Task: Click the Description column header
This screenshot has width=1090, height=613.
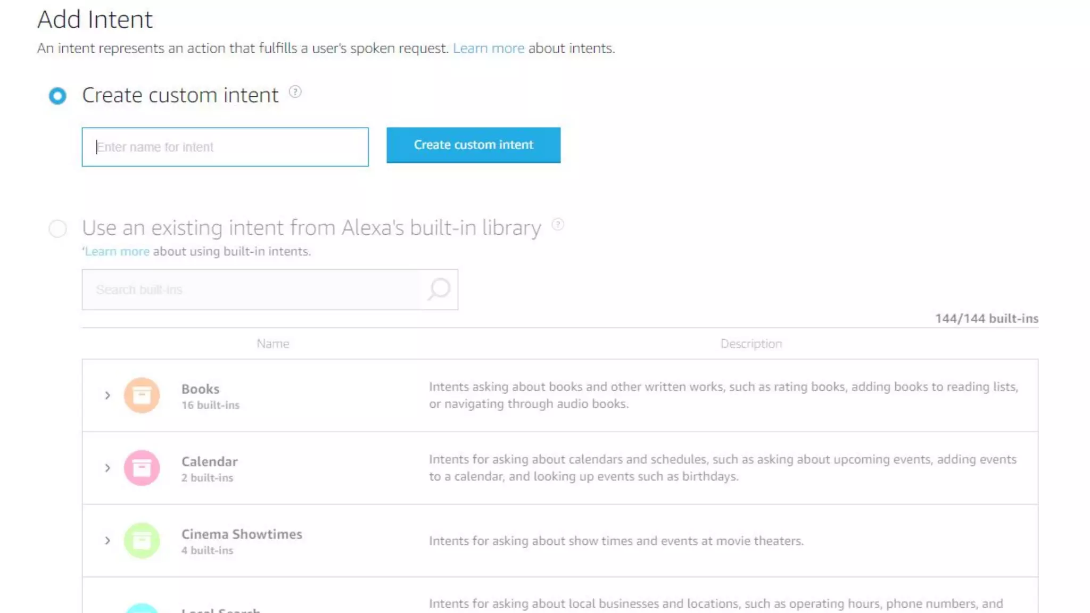Action: 751,344
